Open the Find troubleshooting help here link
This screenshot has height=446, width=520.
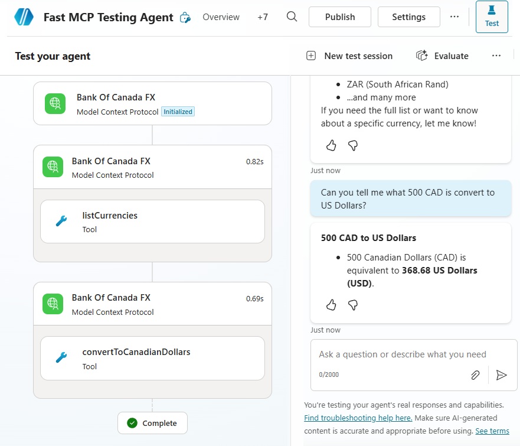click(x=358, y=418)
